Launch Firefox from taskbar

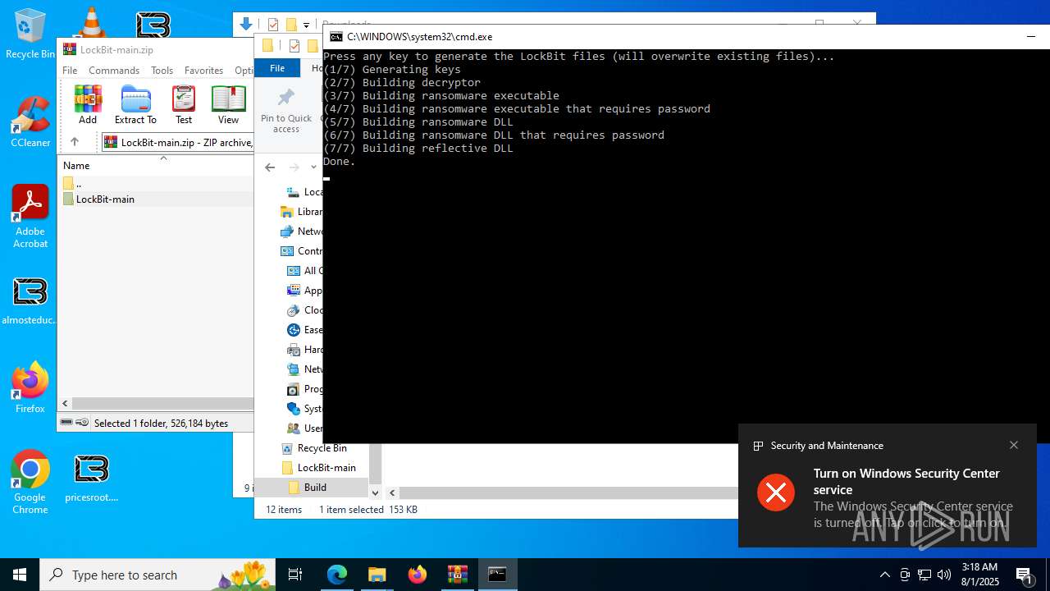coord(417,575)
